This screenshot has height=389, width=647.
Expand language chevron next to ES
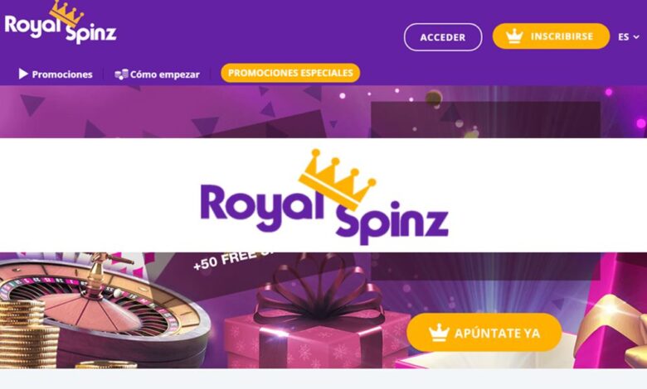tap(636, 37)
